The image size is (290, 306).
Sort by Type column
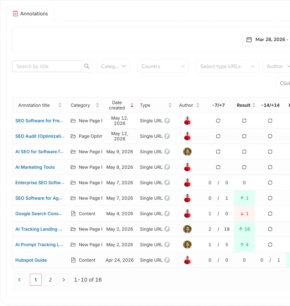[x=170, y=105]
